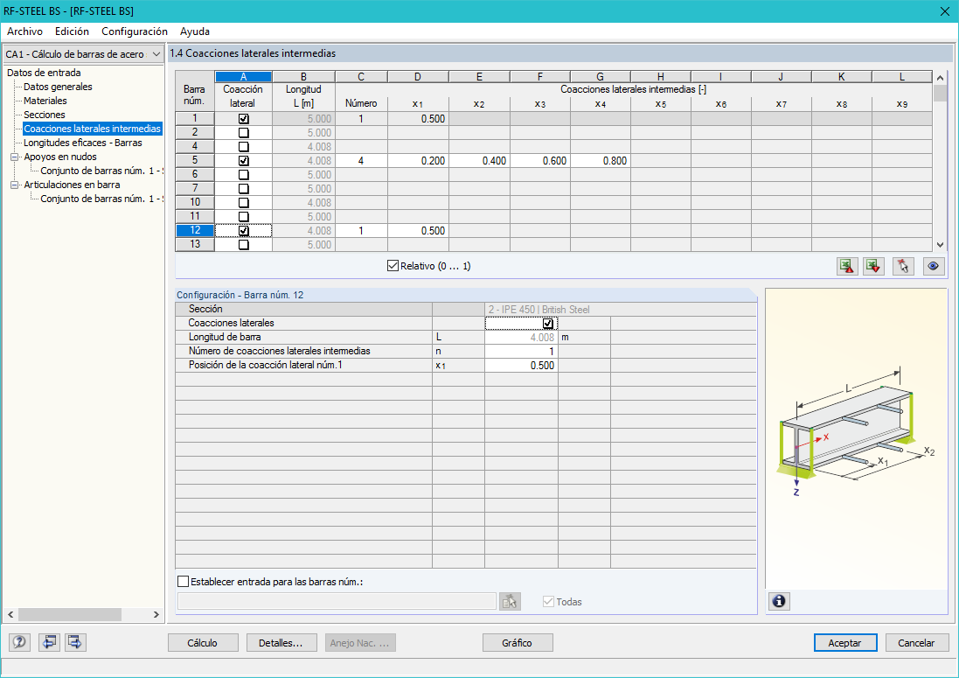Image resolution: width=959 pixels, height=678 pixels.
Task: Click x4 value 0.800 in member 5
Action: (601, 161)
